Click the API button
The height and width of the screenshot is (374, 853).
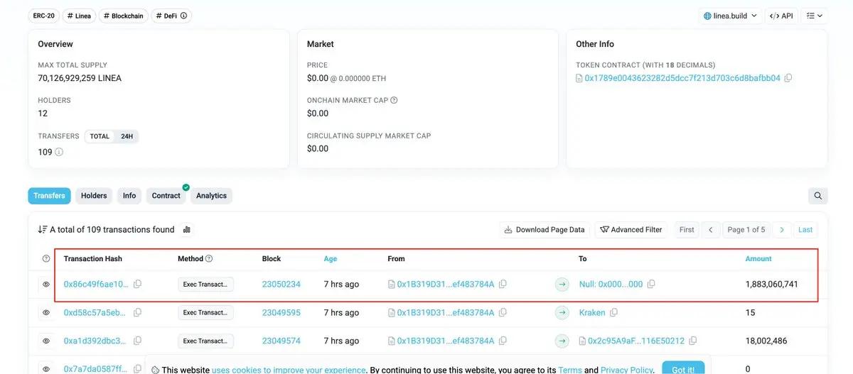click(x=782, y=16)
